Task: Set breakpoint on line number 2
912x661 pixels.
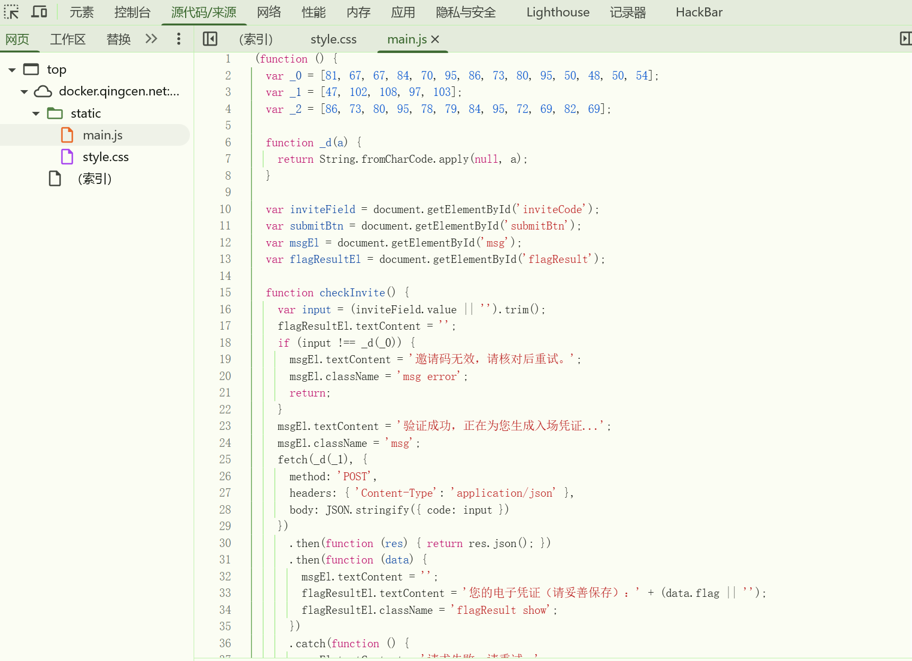Action: coord(228,76)
